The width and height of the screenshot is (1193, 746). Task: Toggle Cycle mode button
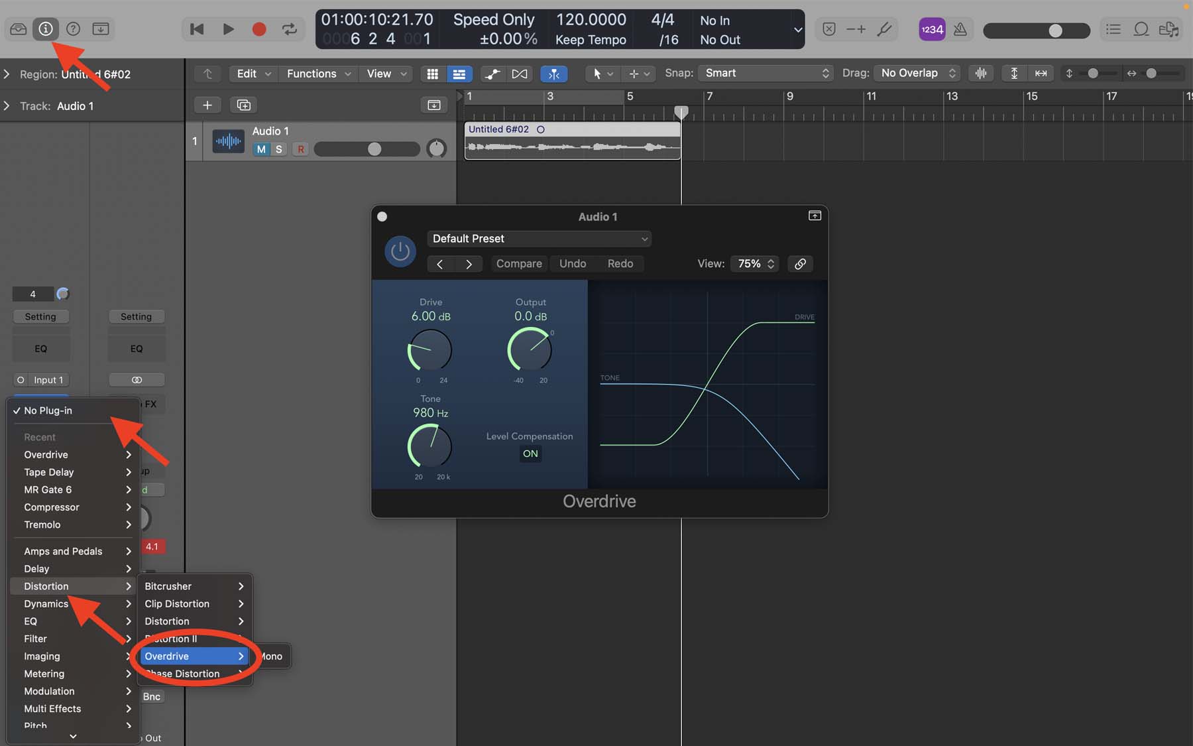[x=290, y=29]
